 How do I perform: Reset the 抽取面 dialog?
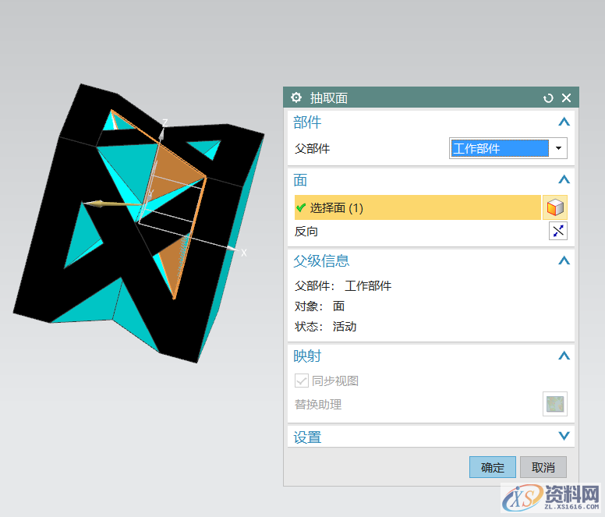pyautogui.click(x=548, y=98)
